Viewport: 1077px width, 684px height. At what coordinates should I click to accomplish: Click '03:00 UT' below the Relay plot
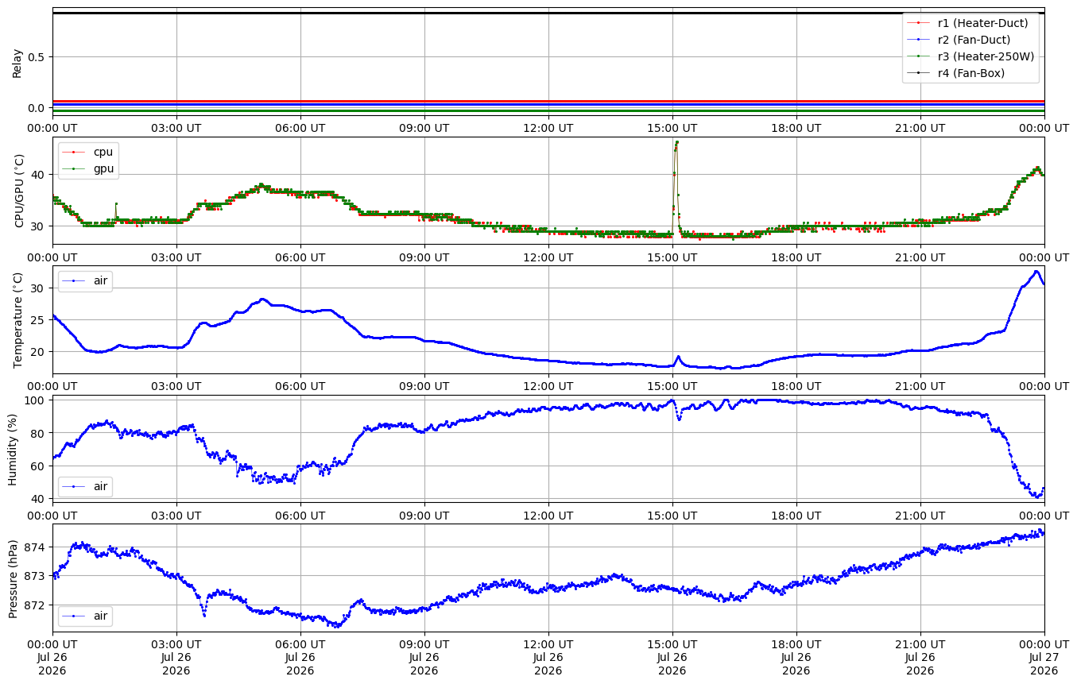(x=176, y=128)
